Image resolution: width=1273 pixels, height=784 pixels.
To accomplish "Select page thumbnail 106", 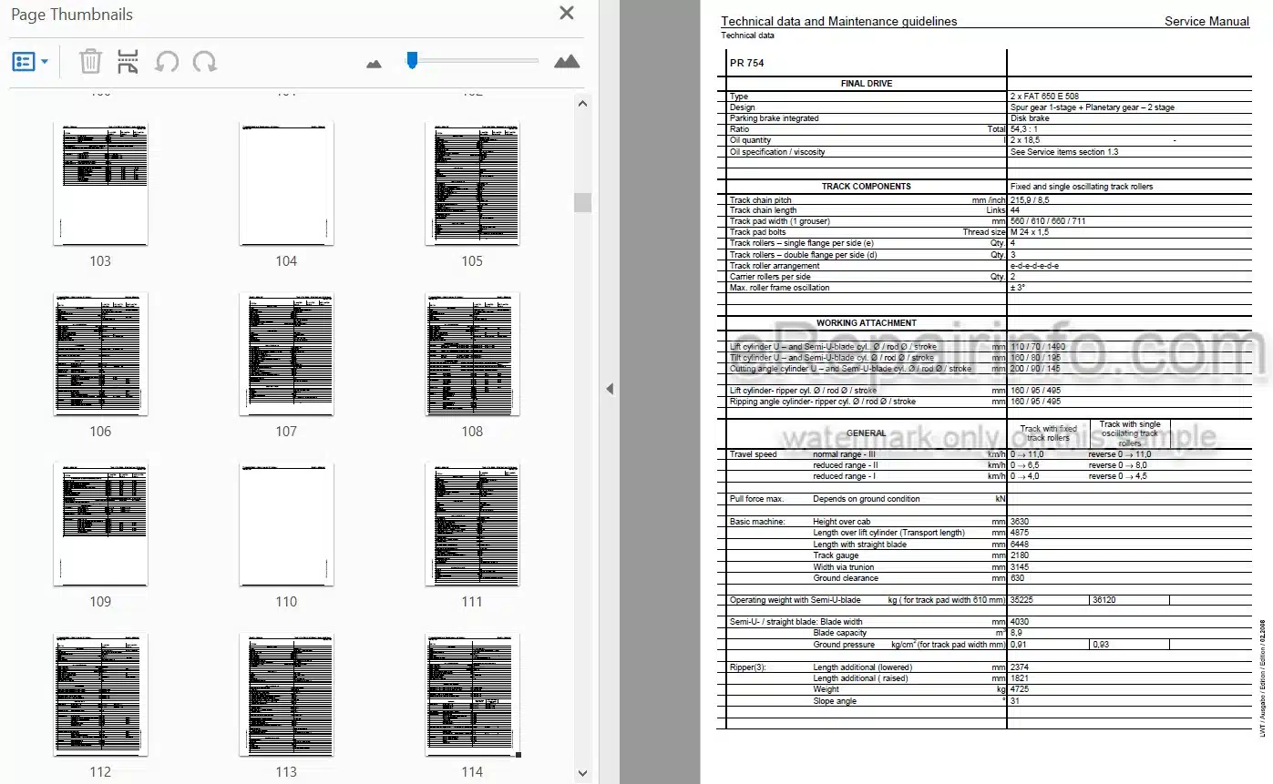I will [100, 354].
